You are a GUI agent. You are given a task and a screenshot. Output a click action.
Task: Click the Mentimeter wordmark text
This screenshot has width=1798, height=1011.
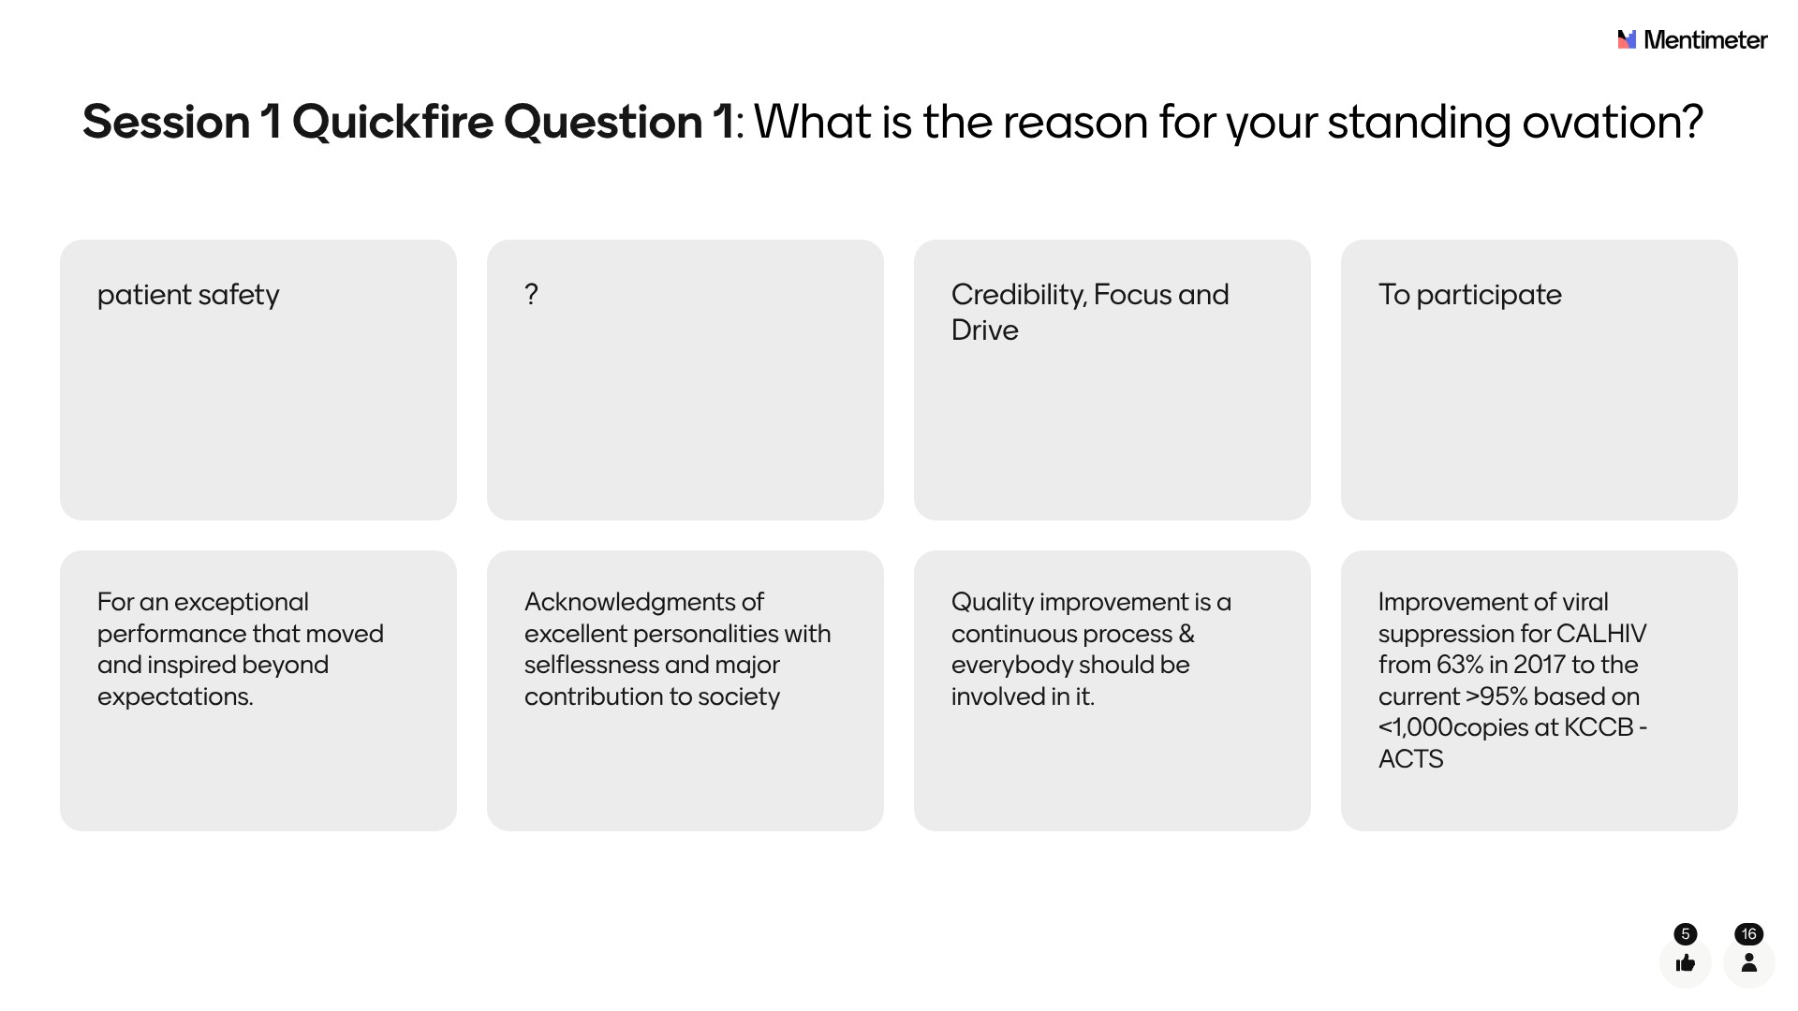pyautogui.click(x=1705, y=40)
